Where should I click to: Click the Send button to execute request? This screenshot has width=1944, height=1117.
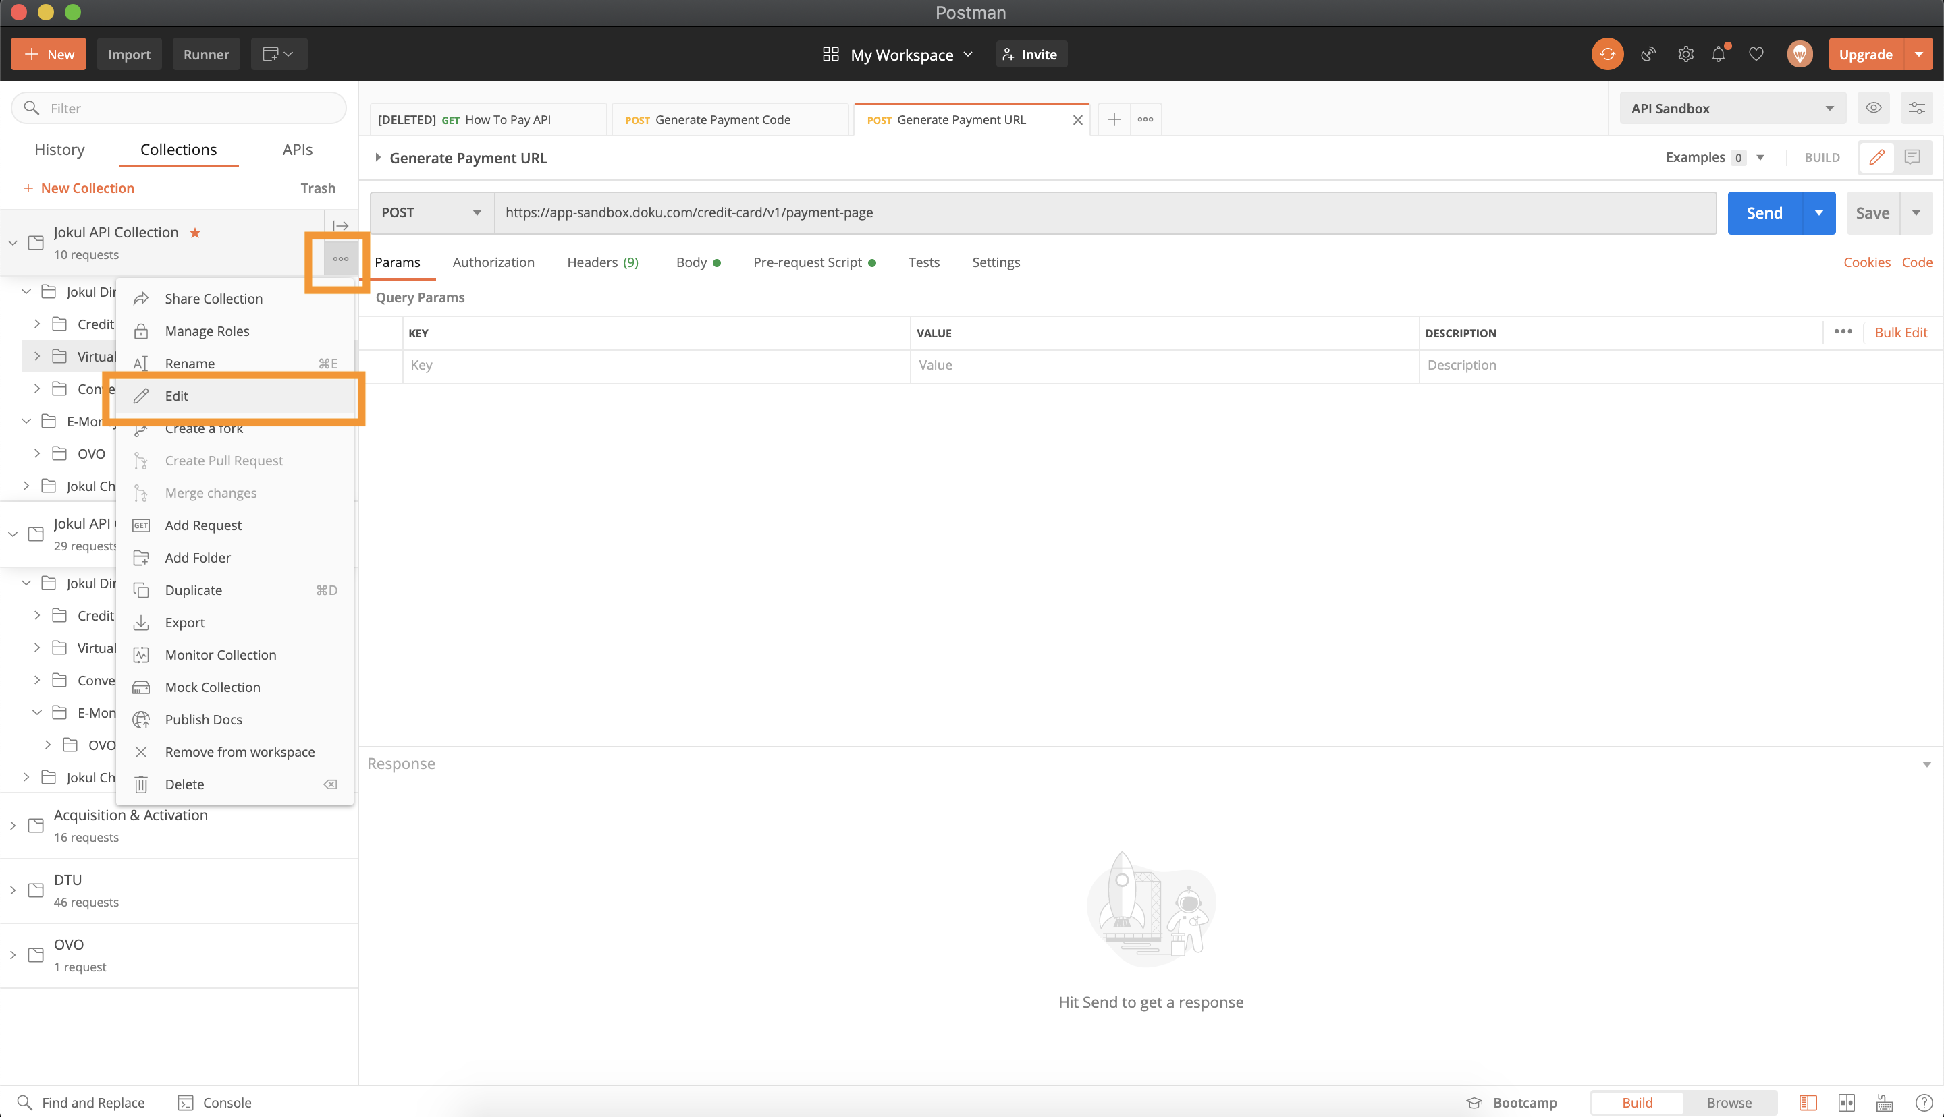point(1764,212)
